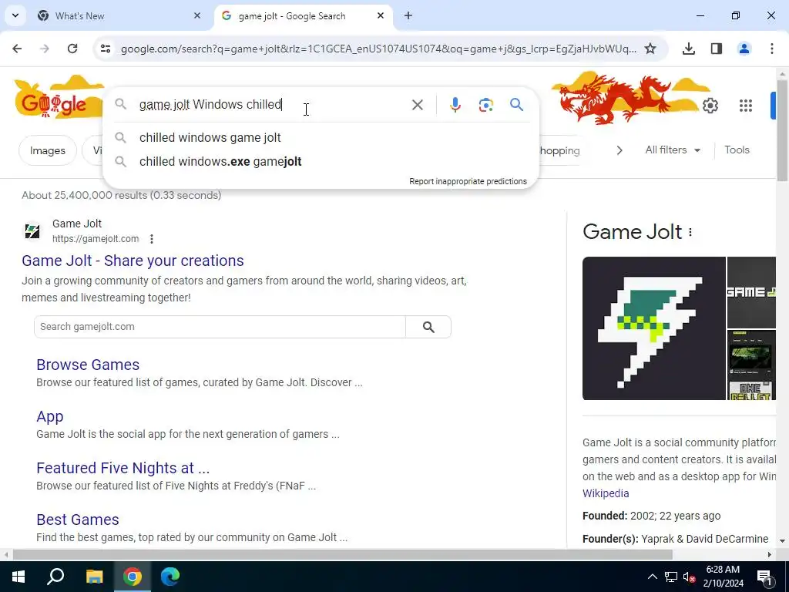Show hidden system tray icons

[652, 577]
